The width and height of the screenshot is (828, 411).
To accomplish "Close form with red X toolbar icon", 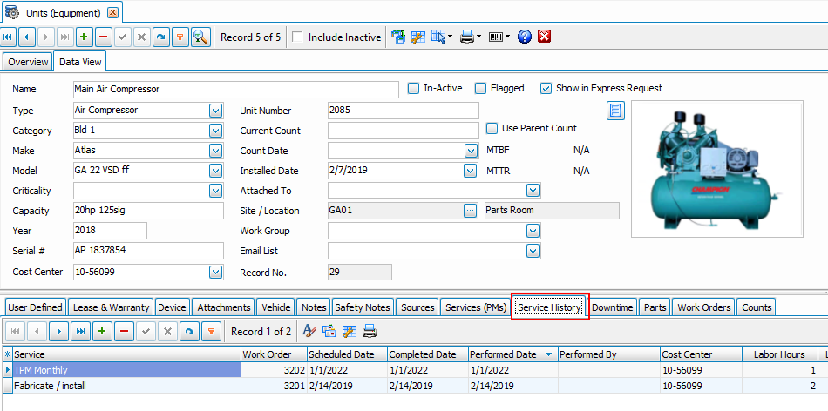I will pyautogui.click(x=545, y=37).
